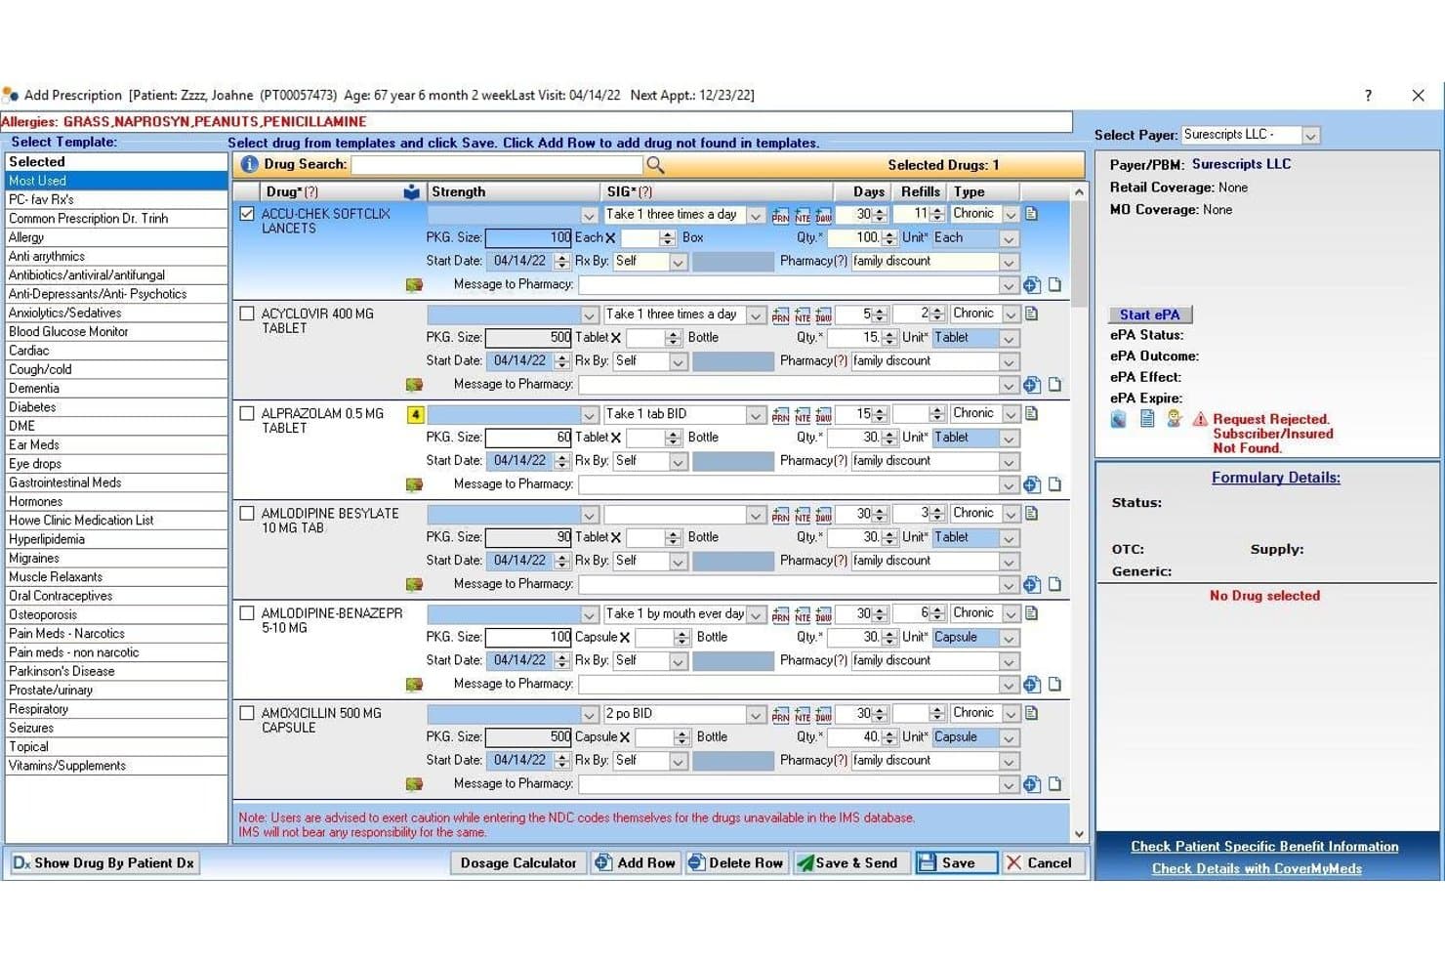Click PRN icon in ACCU-CHEK SOFTCLIX row
The width and height of the screenshot is (1445, 964).
click(x=780, y=215)
